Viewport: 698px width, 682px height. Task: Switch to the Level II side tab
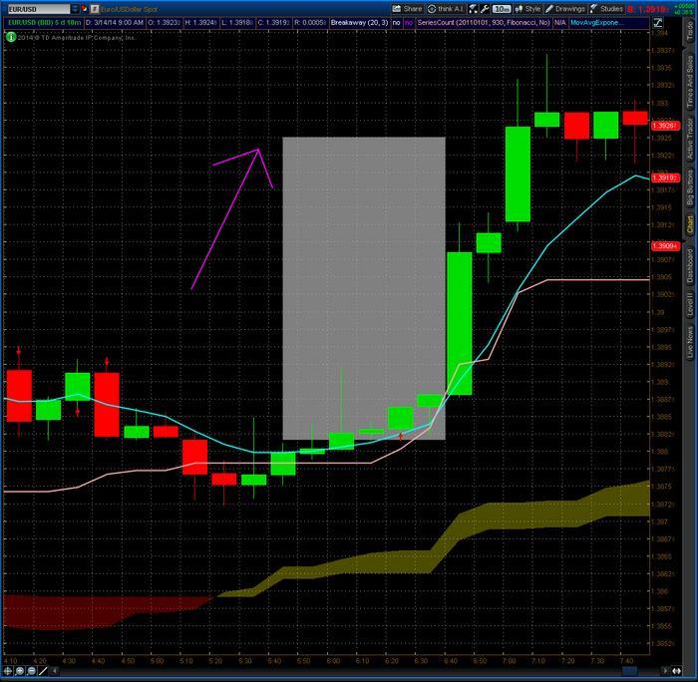[690, 304]
